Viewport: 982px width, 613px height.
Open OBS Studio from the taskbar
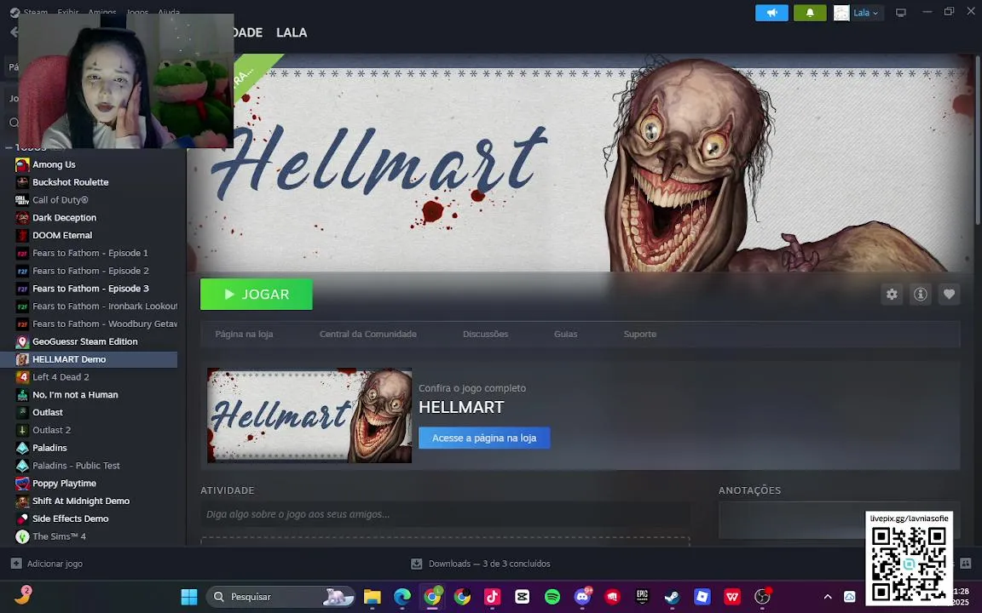point(762,597)
